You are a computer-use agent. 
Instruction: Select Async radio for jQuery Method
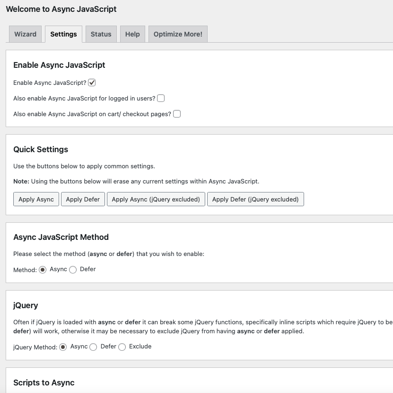(x=63, y=347)
